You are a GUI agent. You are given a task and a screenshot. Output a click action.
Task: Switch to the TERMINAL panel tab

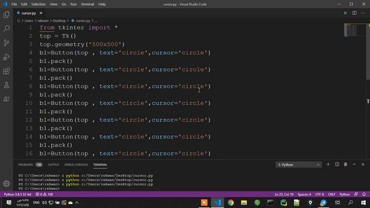click(100, 165)
